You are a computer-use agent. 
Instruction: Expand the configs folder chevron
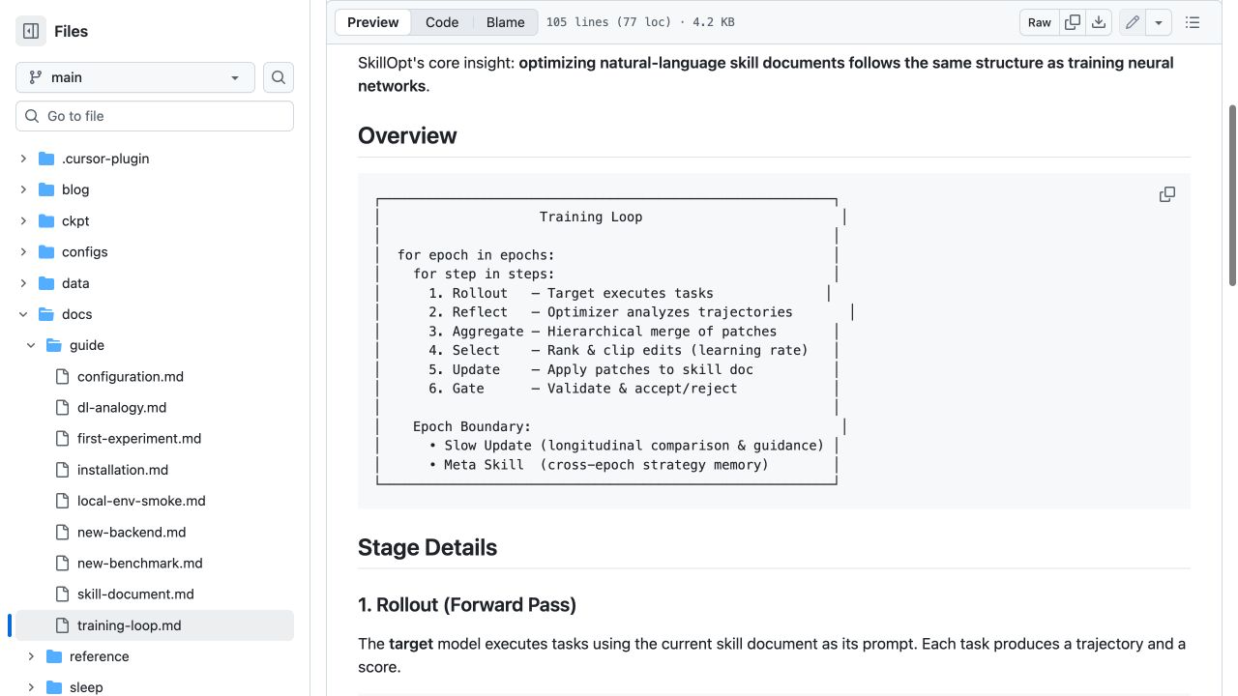pos(23,251)
